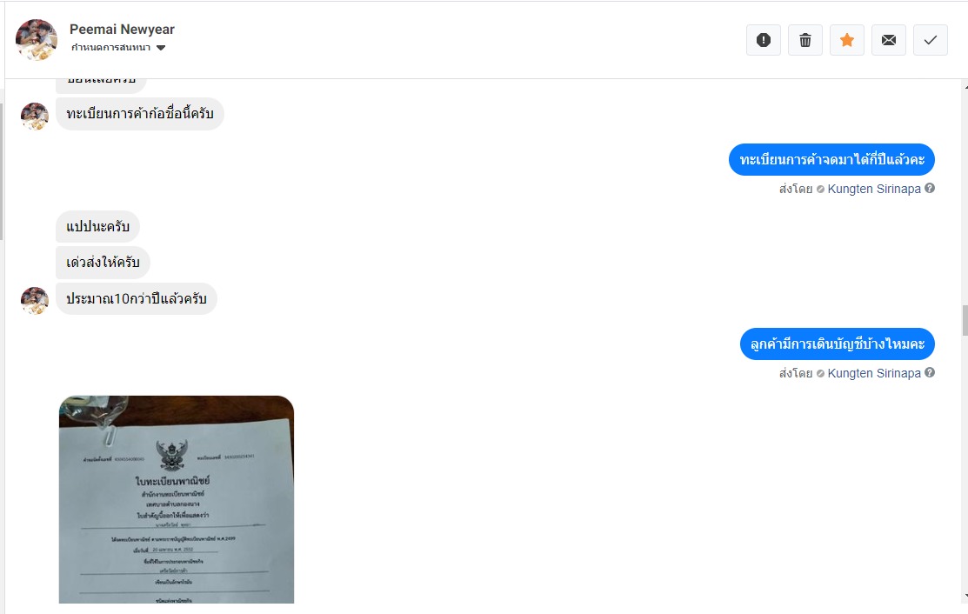Click the เด่วส่งให้ครับ message bubble
968x614 pixels.
[x=103, y=263]
